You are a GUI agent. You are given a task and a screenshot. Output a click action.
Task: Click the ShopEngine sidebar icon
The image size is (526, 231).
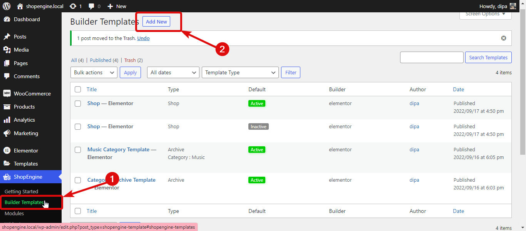(7, 177)
